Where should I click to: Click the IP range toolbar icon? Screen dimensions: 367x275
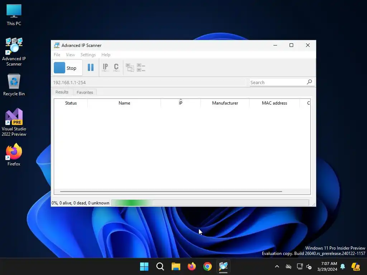(x=105, y=68)
